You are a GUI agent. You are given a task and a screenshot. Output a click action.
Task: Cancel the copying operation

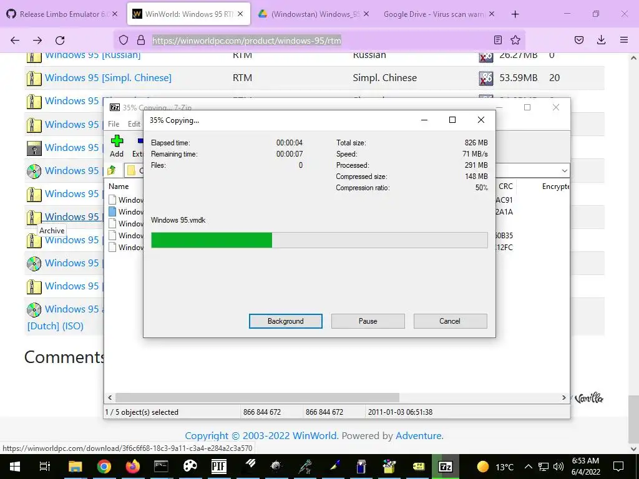[x=450, y=321]
